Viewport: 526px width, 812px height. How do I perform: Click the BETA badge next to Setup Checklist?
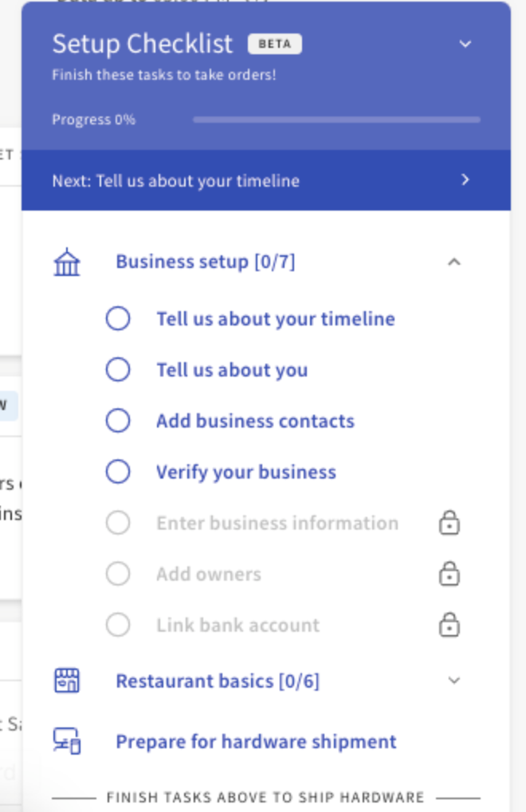click(x=275, y=45)
